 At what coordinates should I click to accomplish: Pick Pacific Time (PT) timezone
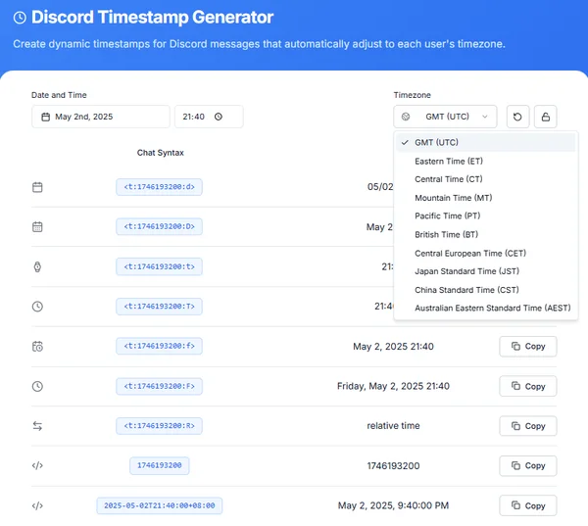click(x=485, y=215)
